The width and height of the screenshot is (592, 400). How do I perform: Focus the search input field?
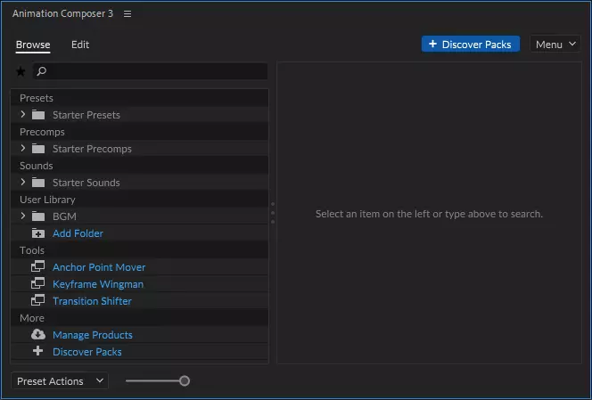tap(151, 71)
